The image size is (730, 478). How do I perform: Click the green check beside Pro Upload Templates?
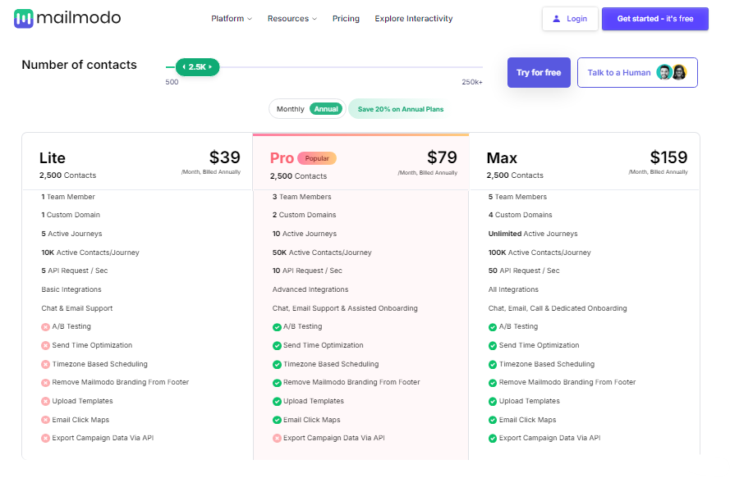(277, 401)
